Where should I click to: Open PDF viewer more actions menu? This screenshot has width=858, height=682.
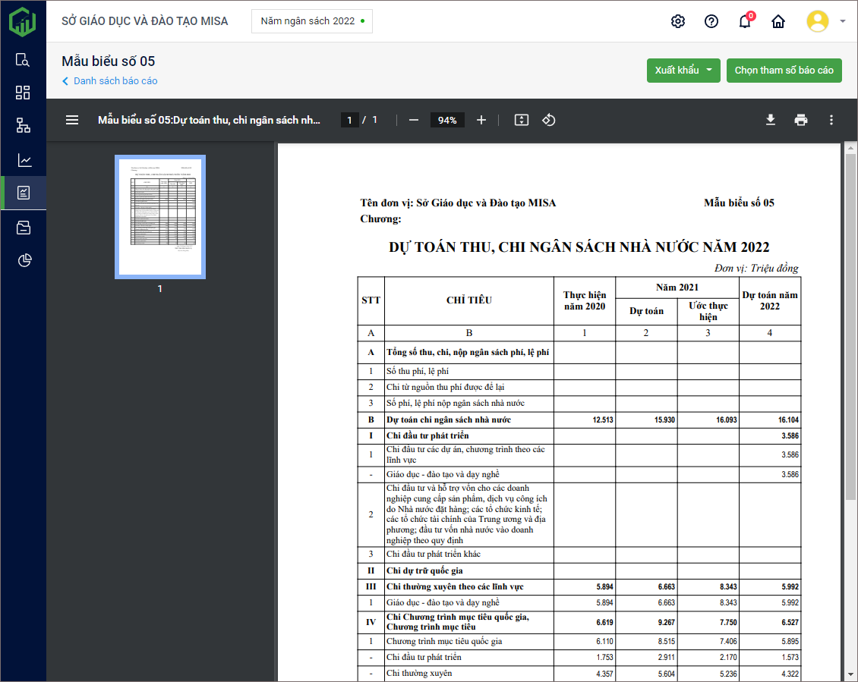[831, 120]
